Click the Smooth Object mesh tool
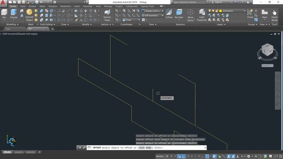Viewport: 283px width, 159px height. click(x=29, y=15)
